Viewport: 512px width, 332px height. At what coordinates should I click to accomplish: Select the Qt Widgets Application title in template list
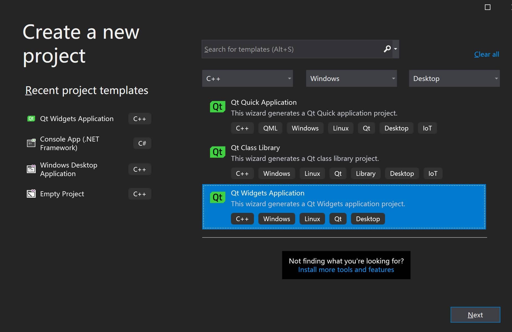coord(267,193)
